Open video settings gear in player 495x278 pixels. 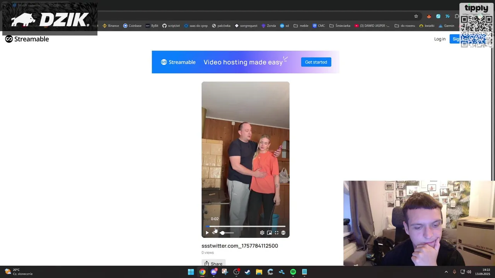click(262, 233)
